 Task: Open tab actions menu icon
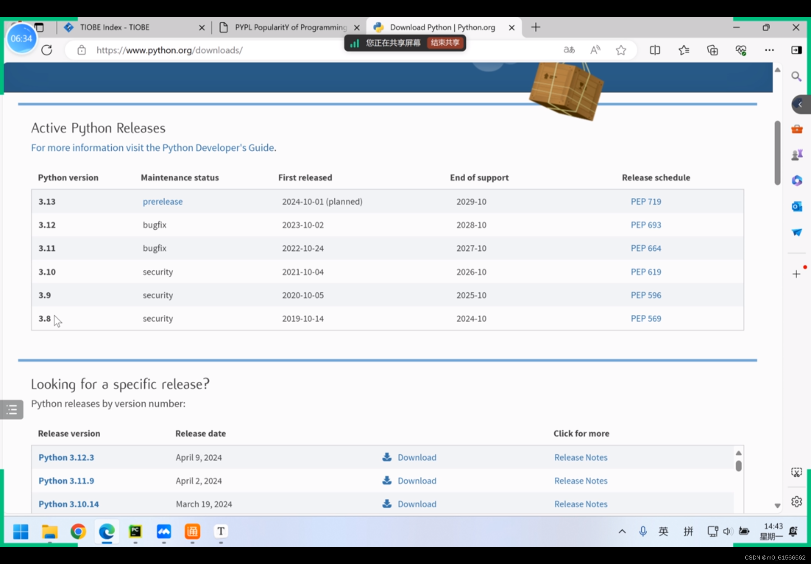pos(39,27)
